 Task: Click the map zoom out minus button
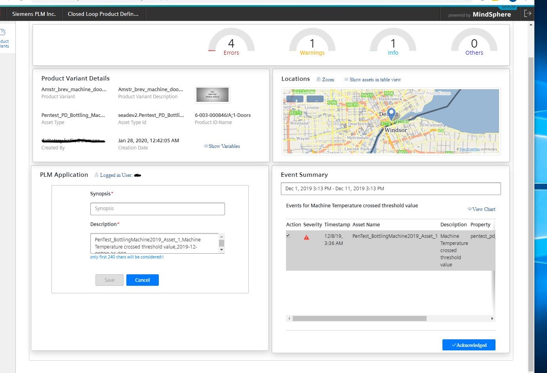point(315,99)
